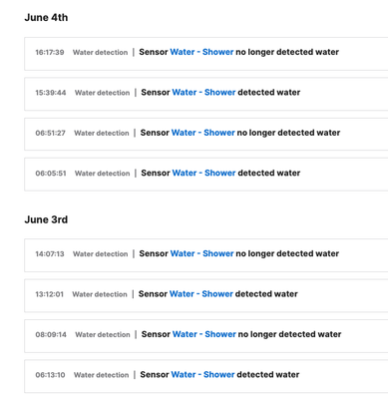Viewport: 388px width, 399px height.
Task: Click the June 4th date heading
Action: tap(46, 18)
